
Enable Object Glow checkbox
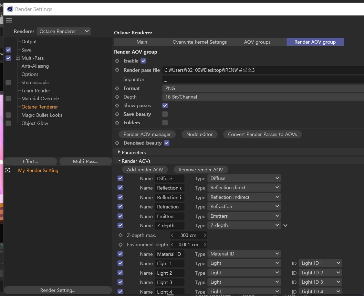(8, 123)
